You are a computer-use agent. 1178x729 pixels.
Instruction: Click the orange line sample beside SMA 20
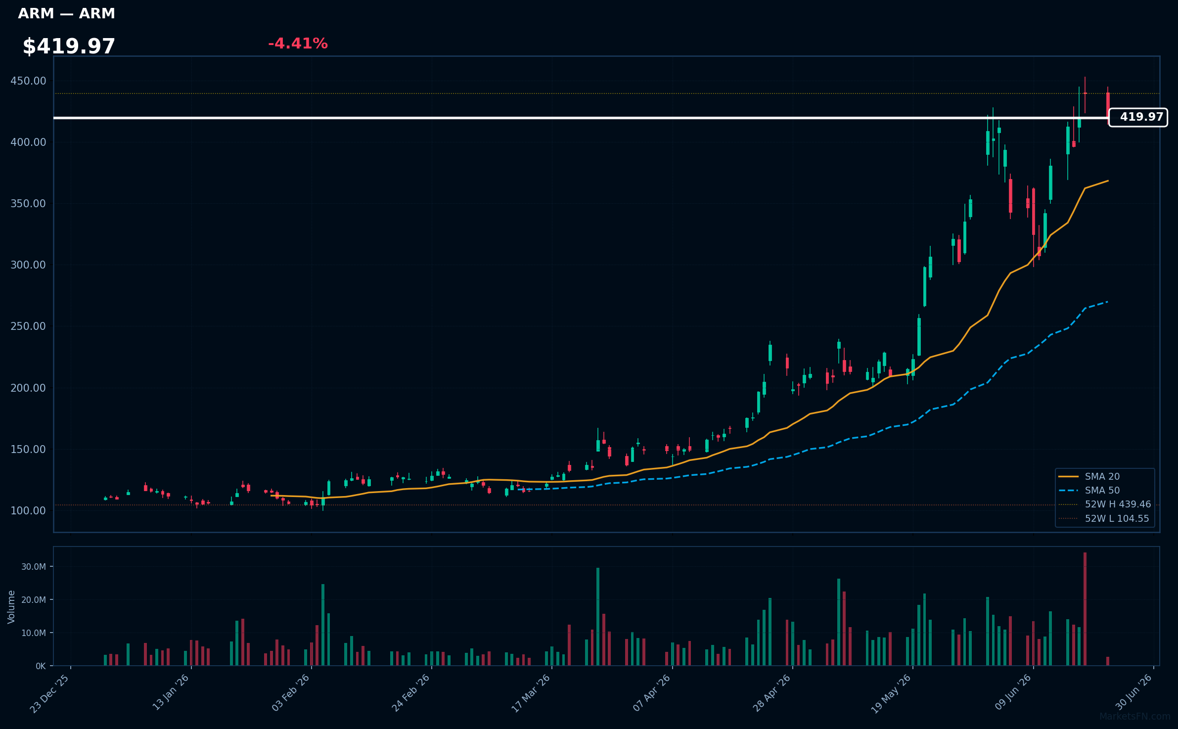pyautogui.click(x=1068, y=476)
